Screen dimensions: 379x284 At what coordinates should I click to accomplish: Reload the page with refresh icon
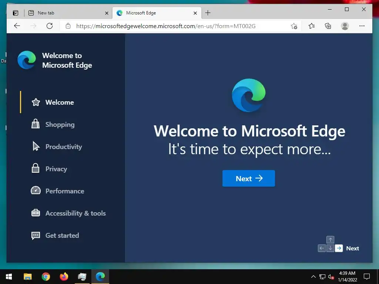50,26
